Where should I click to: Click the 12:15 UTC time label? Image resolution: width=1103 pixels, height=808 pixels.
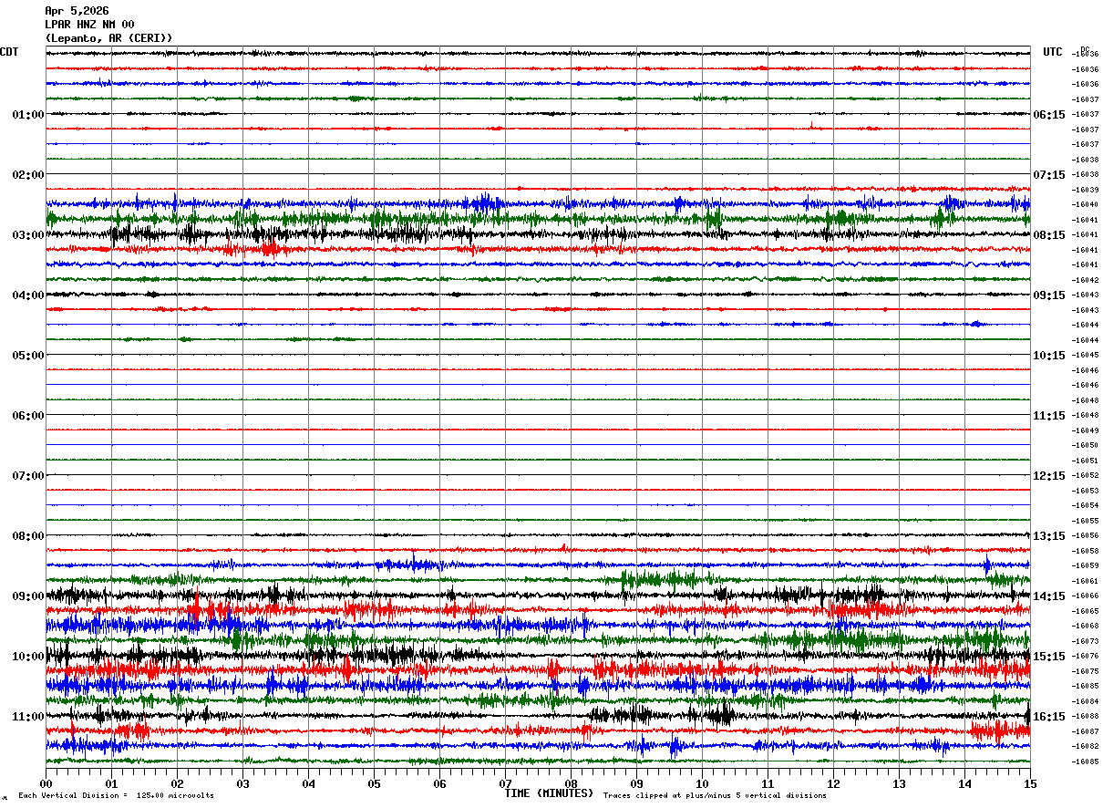tap(1049, 476)
